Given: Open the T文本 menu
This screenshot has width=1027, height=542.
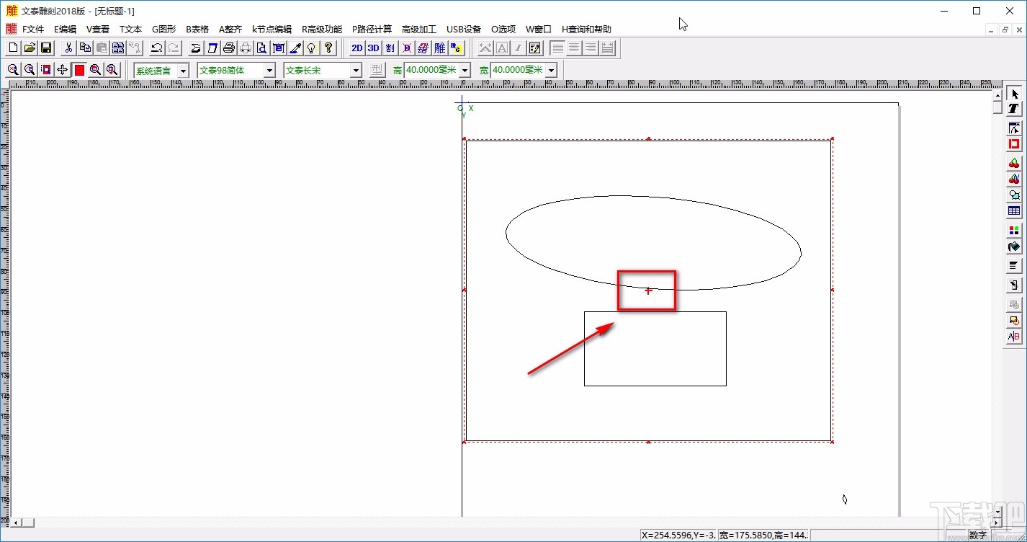Looking at the screenshot, I should (130, 30).
